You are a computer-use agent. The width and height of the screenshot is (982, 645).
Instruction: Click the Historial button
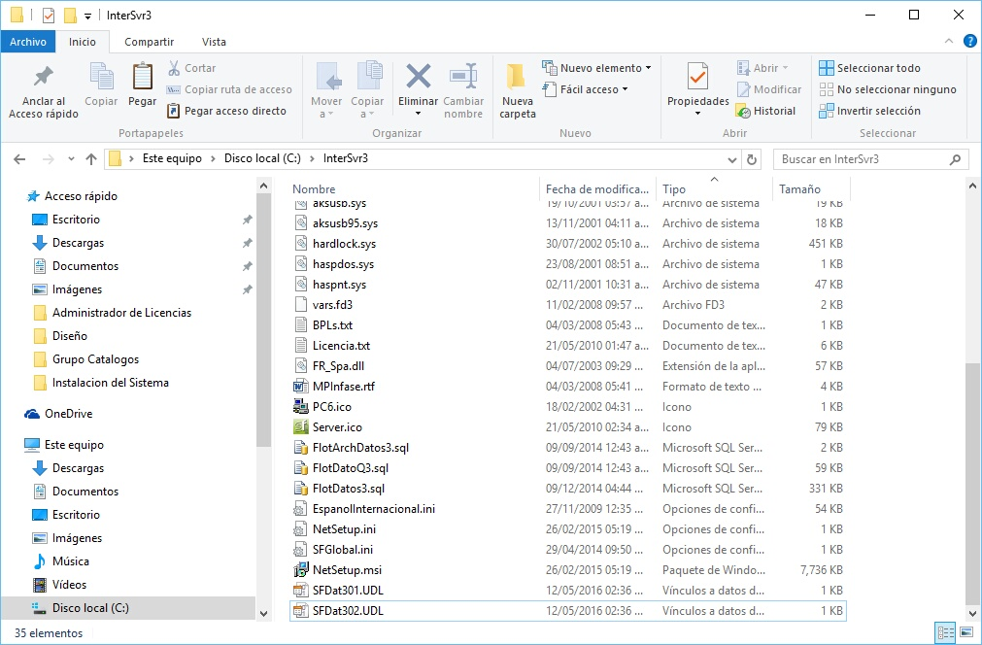click(766, 111)
